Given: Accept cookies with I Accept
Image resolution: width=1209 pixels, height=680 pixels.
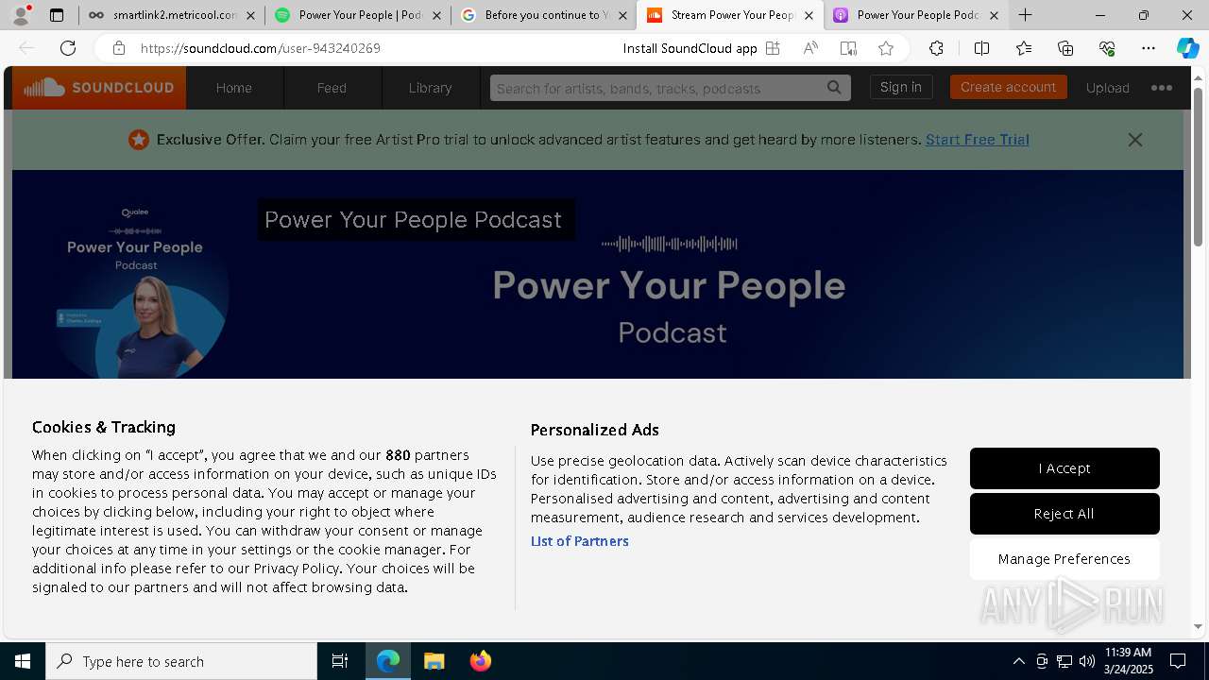Looking at the screenshot, I should [x=1064, y=468].
